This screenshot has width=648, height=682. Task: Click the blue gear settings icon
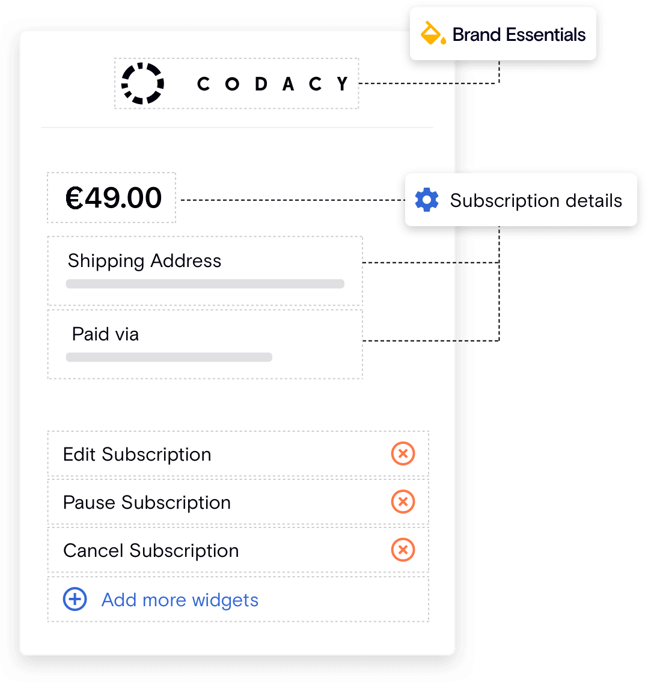pos(427,200)
